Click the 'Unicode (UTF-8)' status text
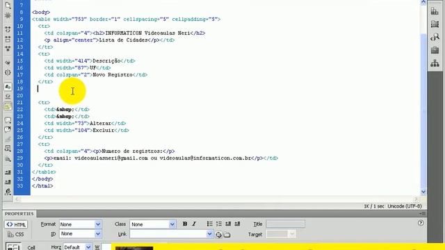 (x=405, y=206)
